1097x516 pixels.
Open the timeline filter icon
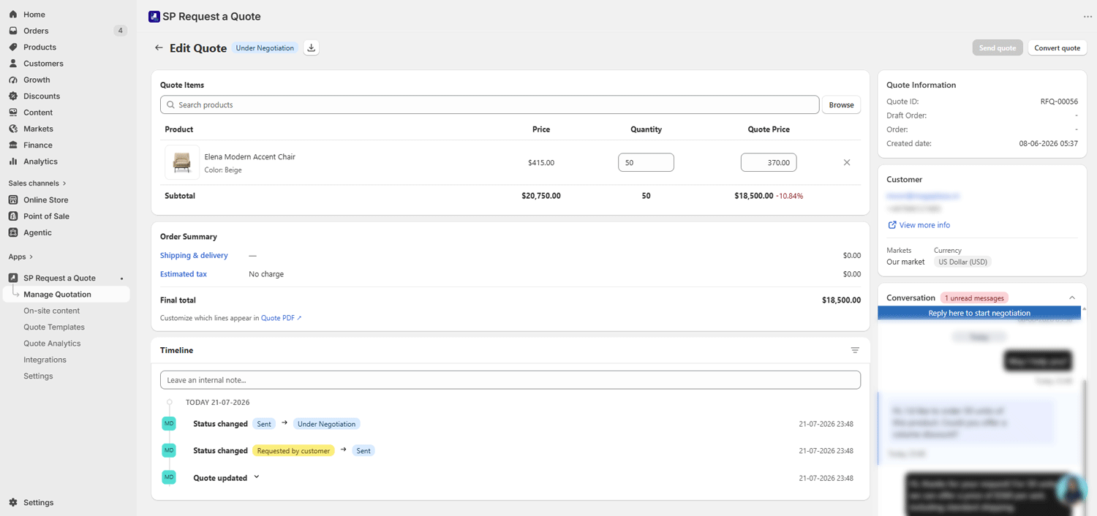(855, 350)
